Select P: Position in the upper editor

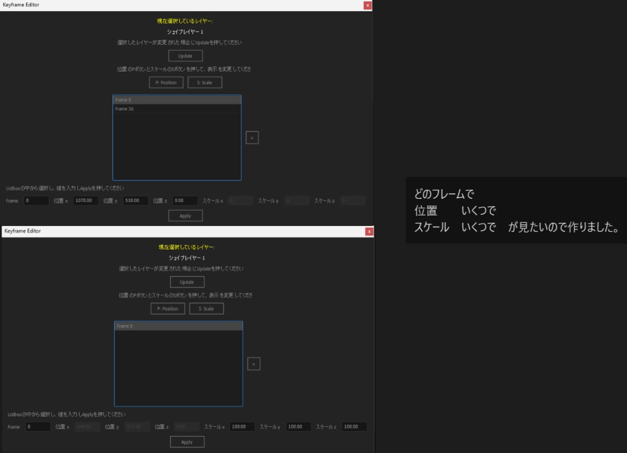pos(166,83)
